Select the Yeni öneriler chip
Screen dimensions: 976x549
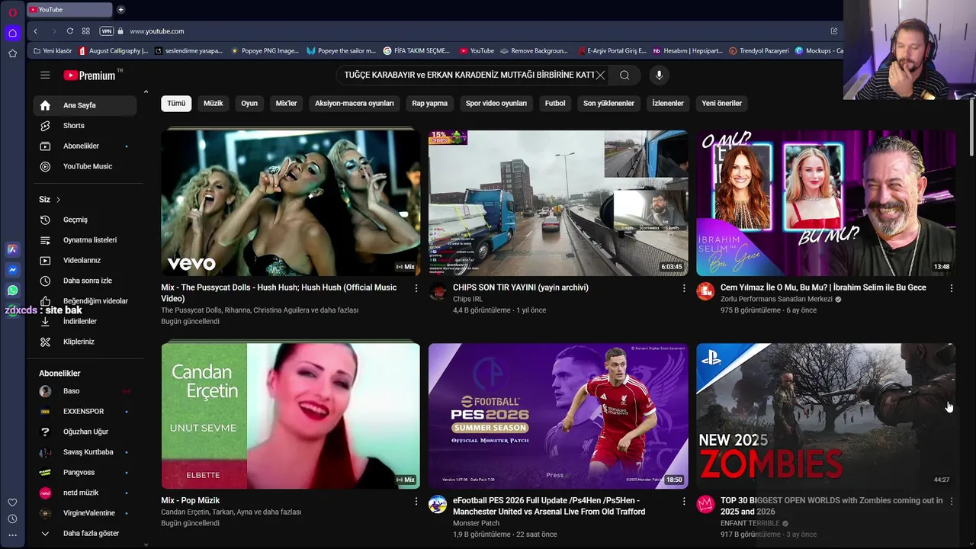click(x=721, y=103)
